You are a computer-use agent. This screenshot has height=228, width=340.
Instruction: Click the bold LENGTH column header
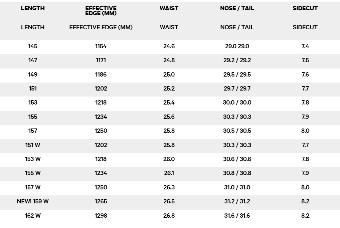[33, 8]
